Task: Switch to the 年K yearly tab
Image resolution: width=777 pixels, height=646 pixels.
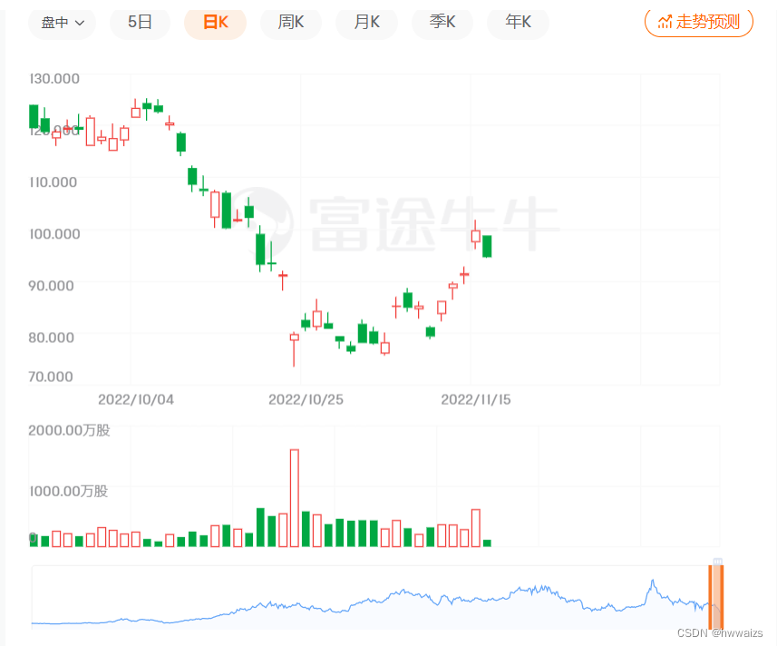Action: [x=518, y=23]
